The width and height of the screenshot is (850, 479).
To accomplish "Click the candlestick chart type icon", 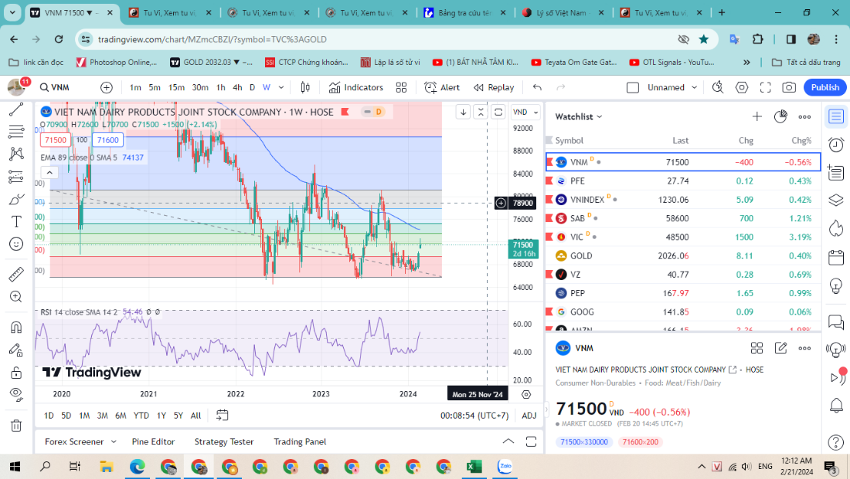I will tap(305, 88).
